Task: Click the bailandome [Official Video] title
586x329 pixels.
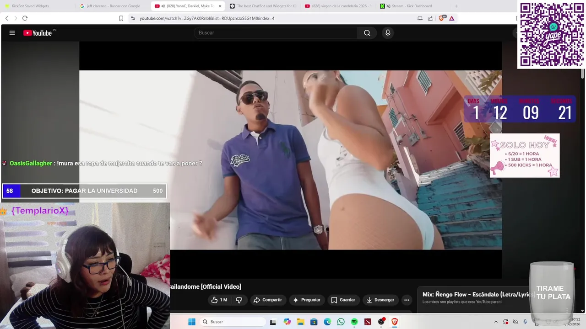Action: tap(206, 287)
